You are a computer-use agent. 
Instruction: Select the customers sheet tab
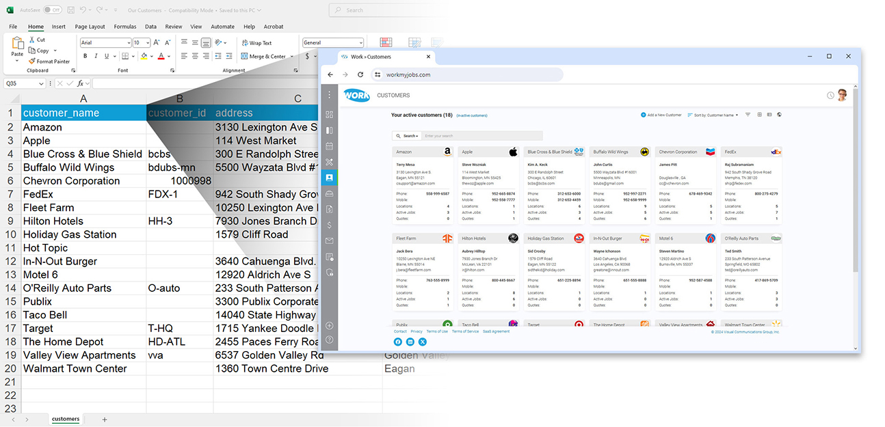coord(66,419)
